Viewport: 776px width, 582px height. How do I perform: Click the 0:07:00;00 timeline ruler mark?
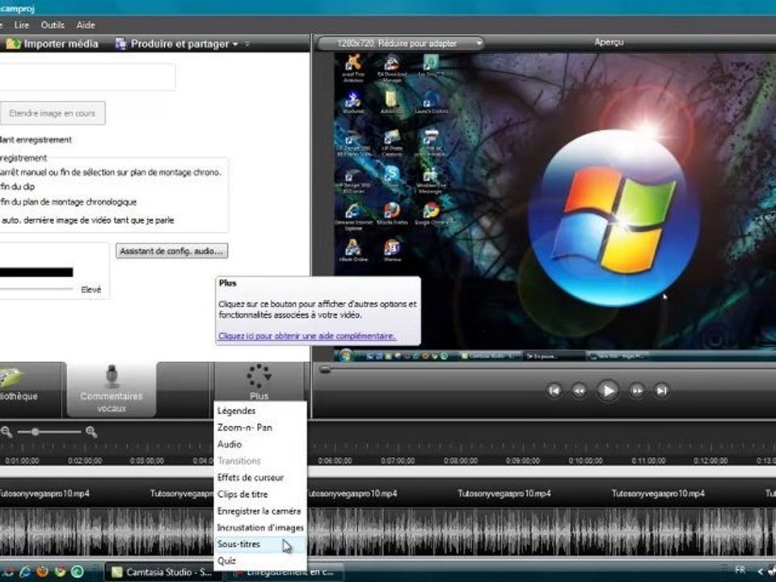[398, 461]
